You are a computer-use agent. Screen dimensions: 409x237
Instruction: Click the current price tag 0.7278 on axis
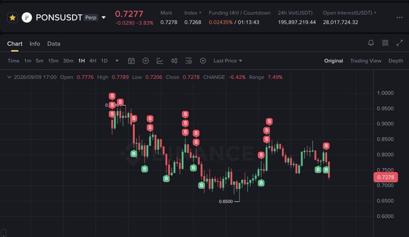386,177
